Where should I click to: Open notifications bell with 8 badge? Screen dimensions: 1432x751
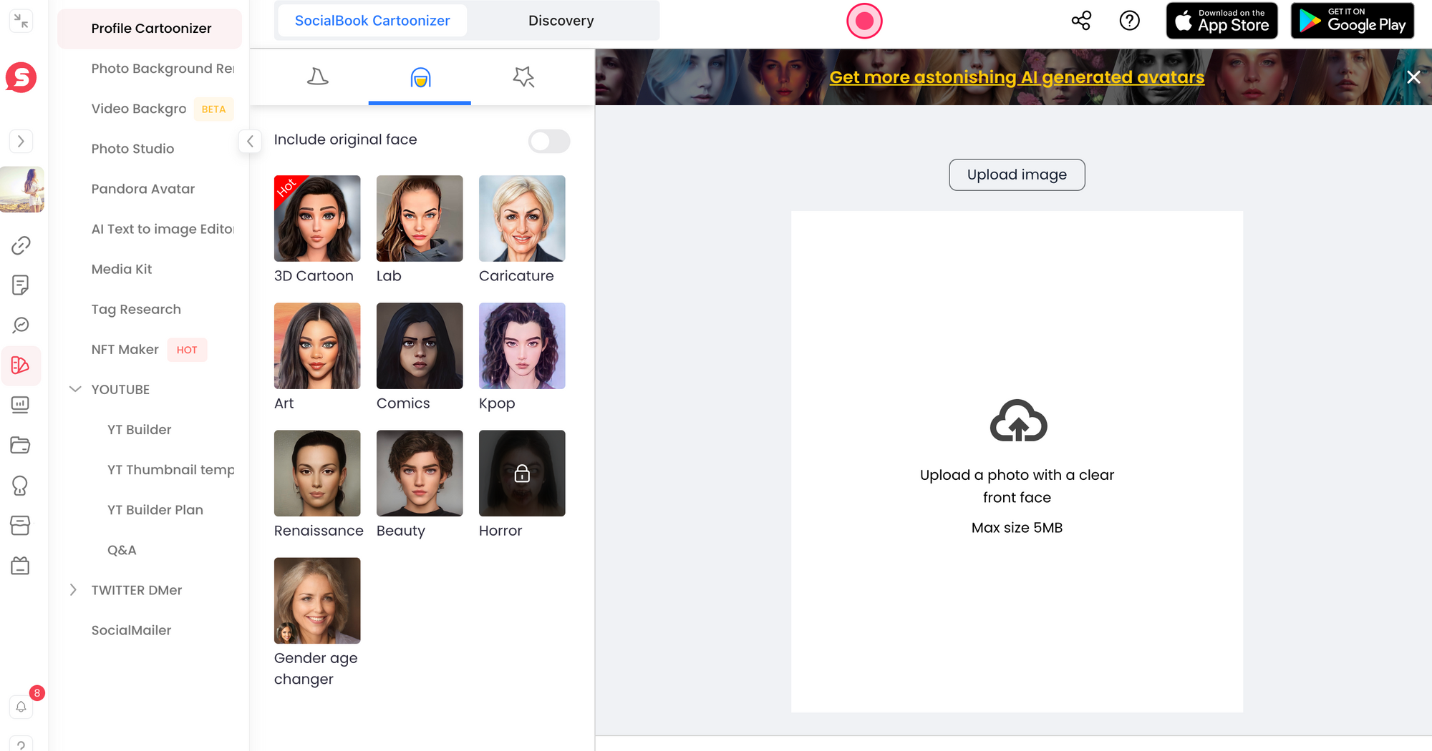coord(21,707)
